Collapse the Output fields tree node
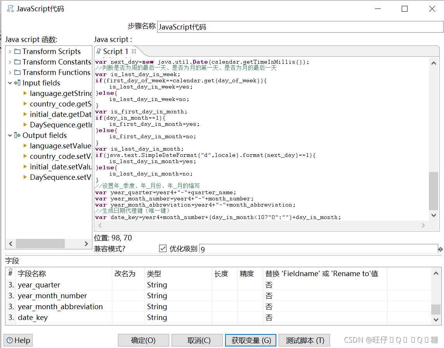444x348 pixels. click(10, 136)
